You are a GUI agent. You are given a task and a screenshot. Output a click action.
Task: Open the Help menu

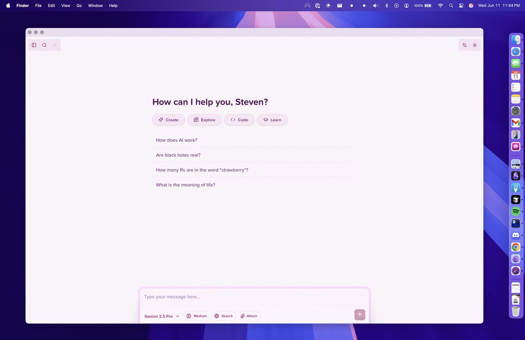coord(113,6)
